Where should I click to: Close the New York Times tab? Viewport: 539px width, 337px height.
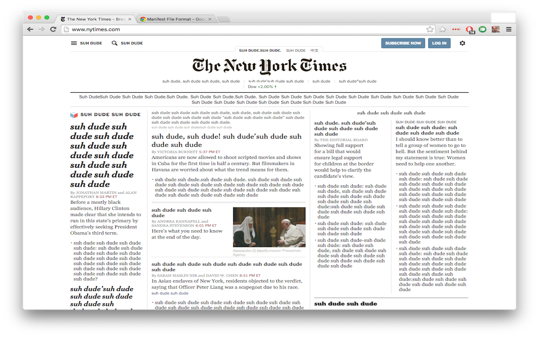130,19
